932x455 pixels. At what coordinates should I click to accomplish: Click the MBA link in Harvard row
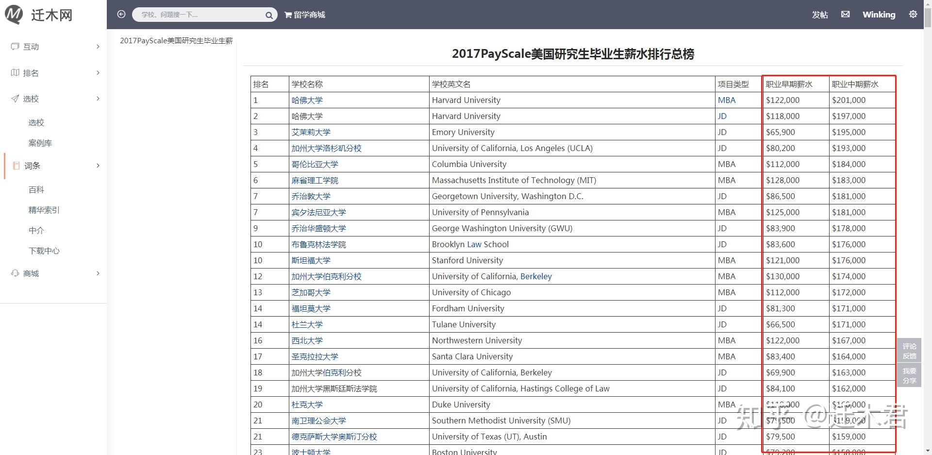tap(727, 101)
